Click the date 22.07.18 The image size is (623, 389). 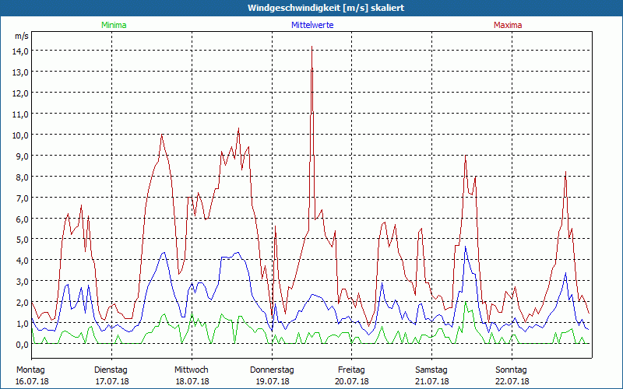coord(512,381)
